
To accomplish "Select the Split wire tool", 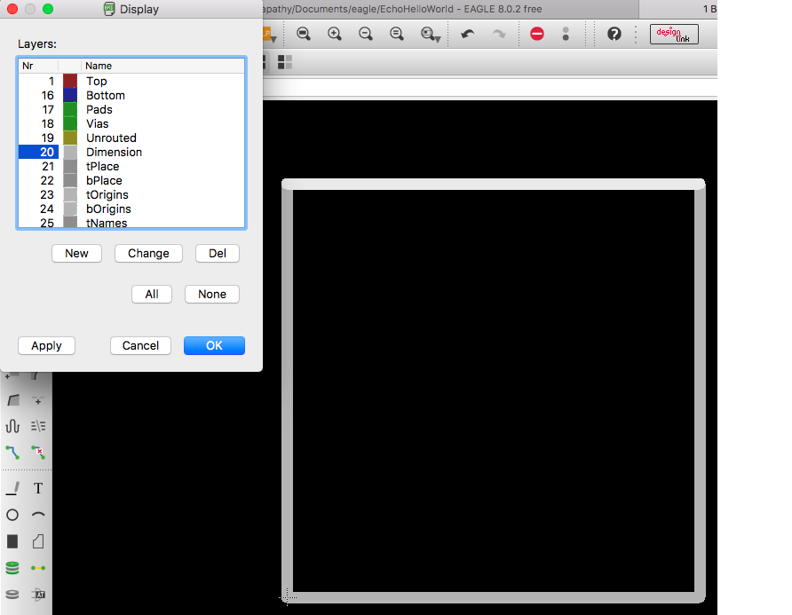I will pos(38,400).
